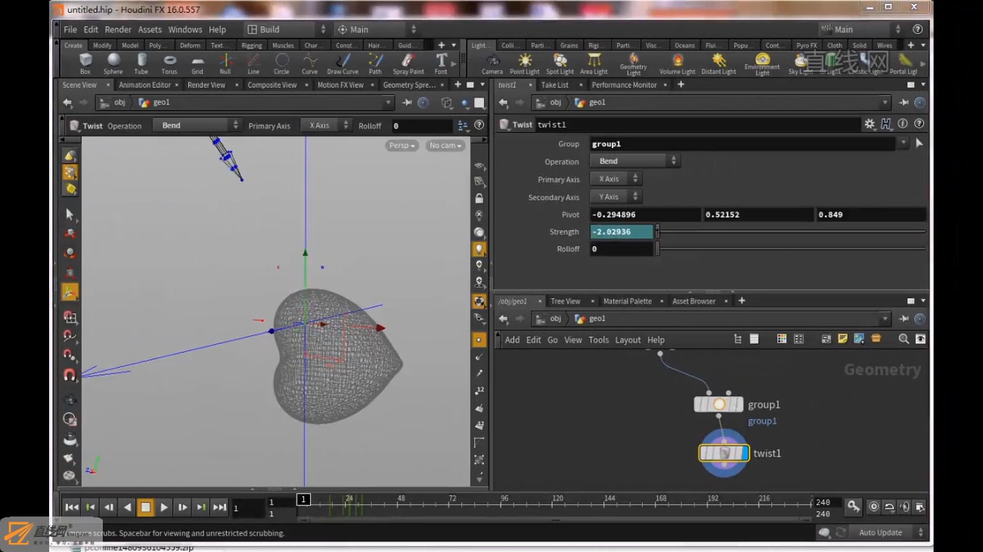The height and width of the screenshot is (552, 983).
Task: Open the network editor Layout menu
Action: (x=628, y=340)
